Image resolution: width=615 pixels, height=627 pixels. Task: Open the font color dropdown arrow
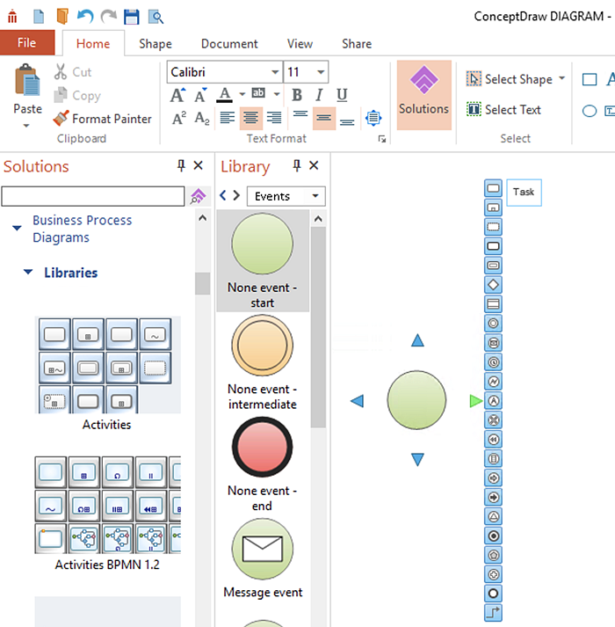coord(242,95)
